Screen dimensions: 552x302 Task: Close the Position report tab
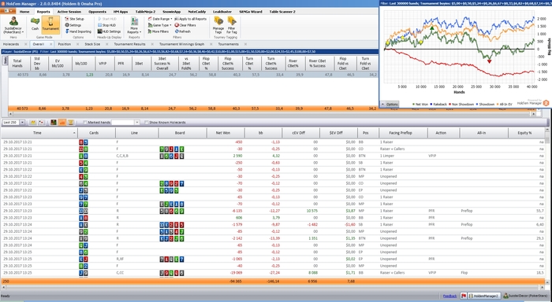[79, 44]
